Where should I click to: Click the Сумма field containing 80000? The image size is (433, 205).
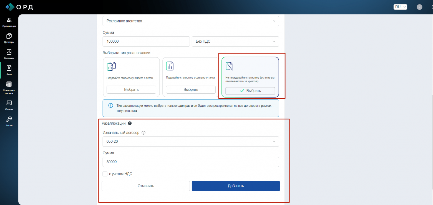[x=191, y=162]
